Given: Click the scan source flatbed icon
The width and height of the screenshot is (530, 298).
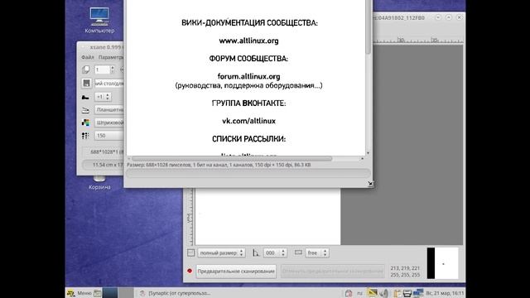Looking at the screenshot, I should point(85,110).
